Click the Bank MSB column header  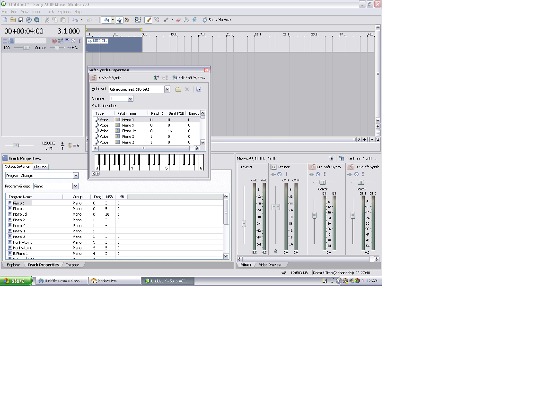tap(176, 113)
